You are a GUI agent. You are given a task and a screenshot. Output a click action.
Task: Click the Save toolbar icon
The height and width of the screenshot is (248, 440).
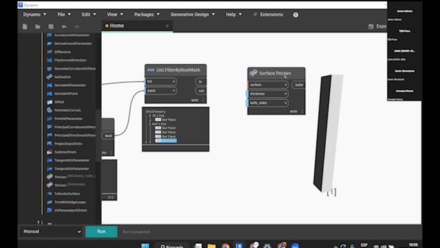(x=51, y=26)
